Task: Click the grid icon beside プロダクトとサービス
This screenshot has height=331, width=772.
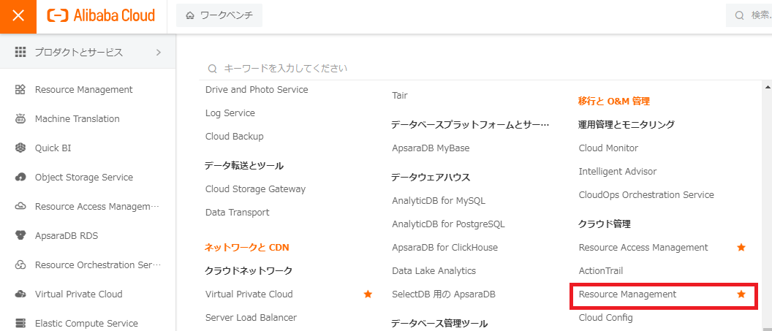Action: point(20,52)
